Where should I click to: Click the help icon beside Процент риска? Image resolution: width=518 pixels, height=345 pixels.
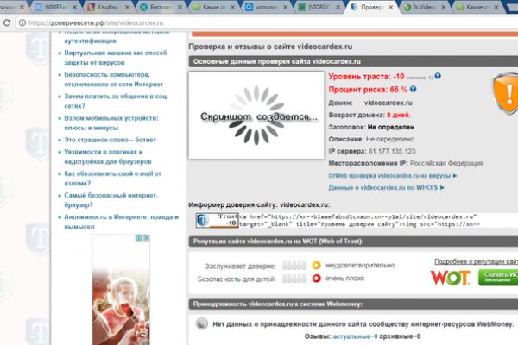coord(416,89)
